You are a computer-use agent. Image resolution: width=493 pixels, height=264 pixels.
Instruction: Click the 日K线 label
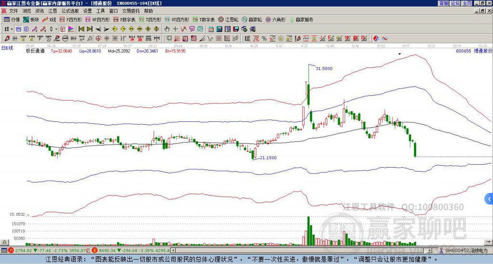tap(7, 48)
